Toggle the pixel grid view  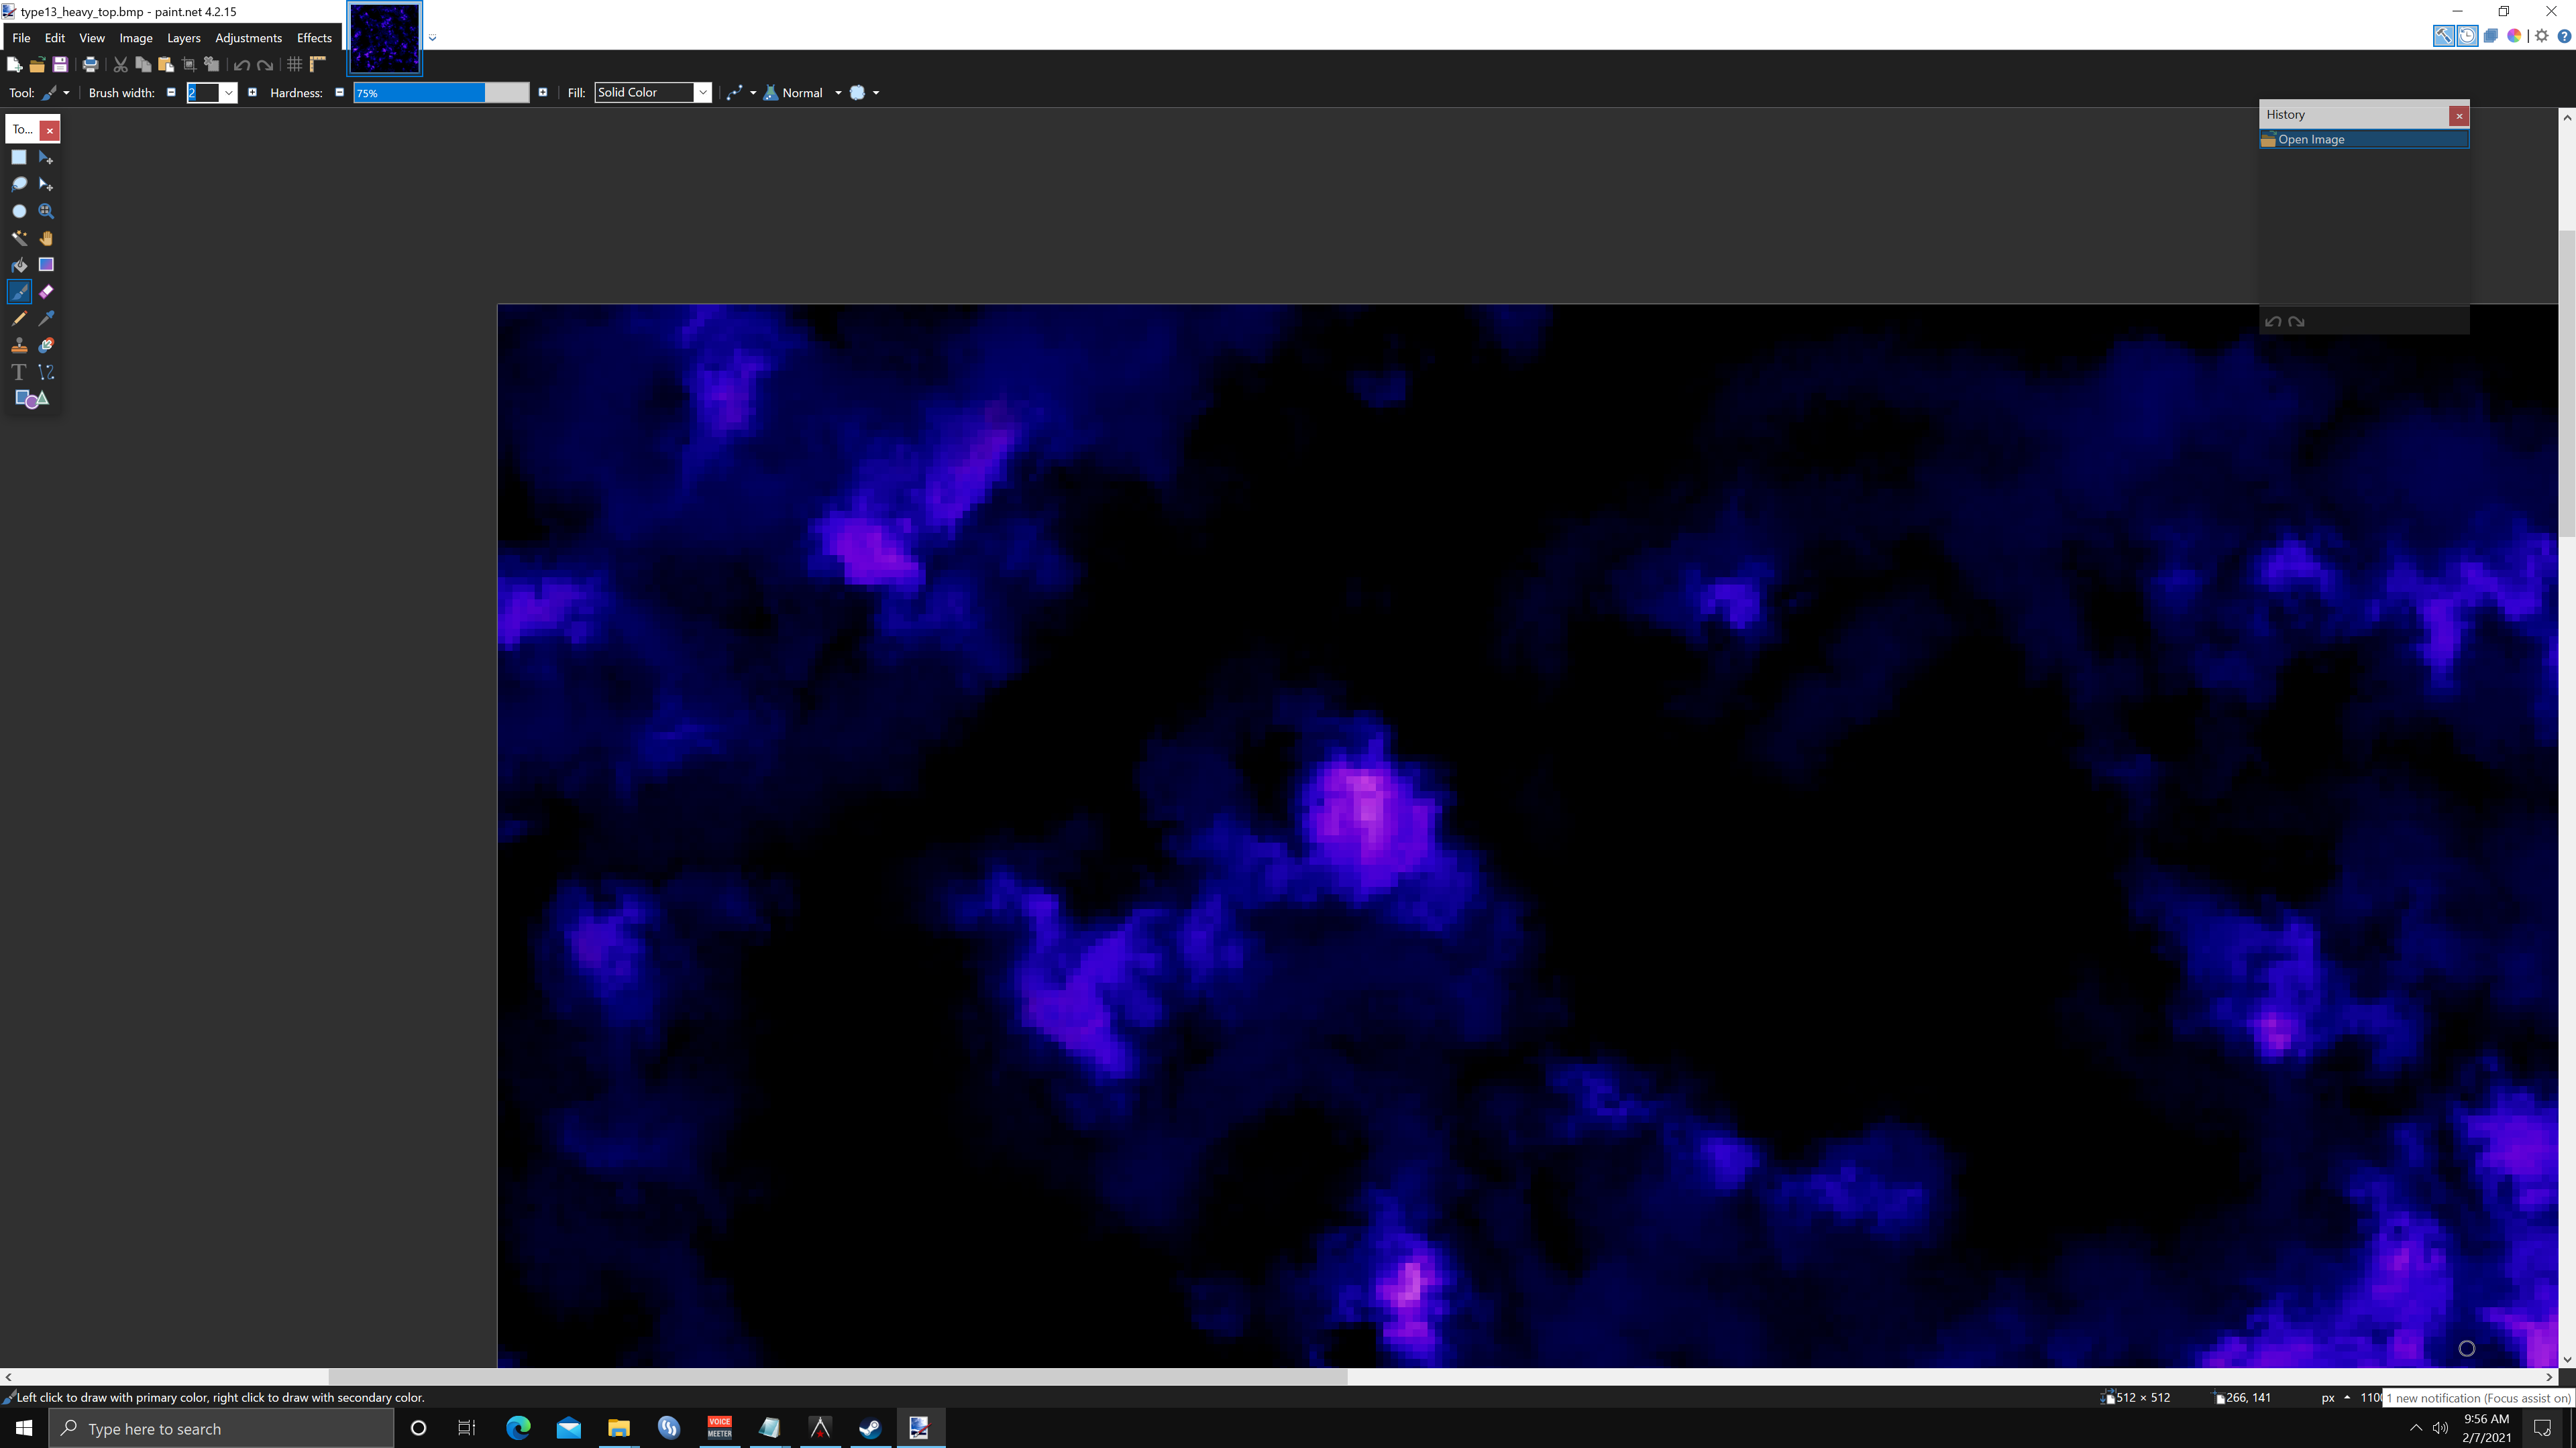[294, 65]
